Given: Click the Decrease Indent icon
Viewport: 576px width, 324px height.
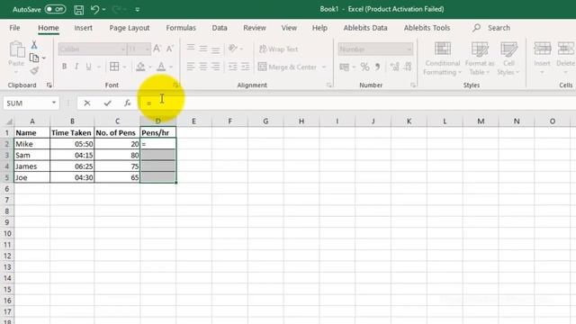Looking at the screenshot, I should (232, 67).
